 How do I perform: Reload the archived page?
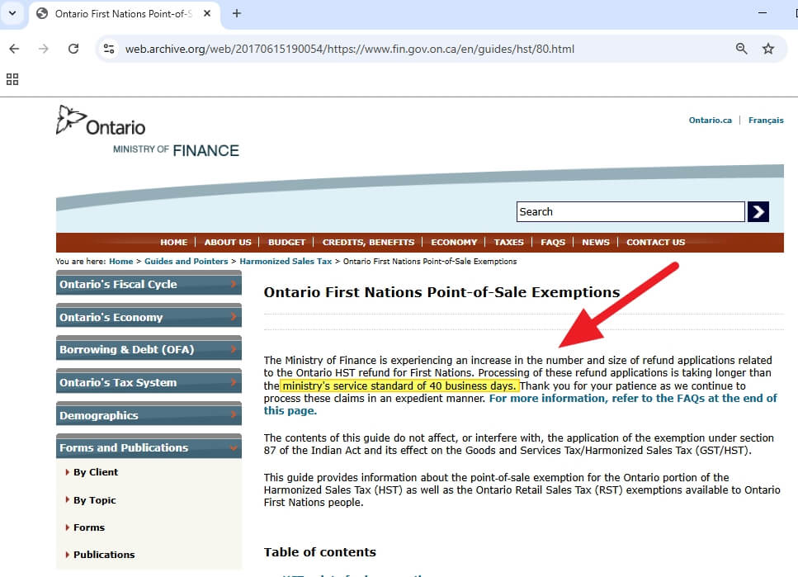[73, 49]
